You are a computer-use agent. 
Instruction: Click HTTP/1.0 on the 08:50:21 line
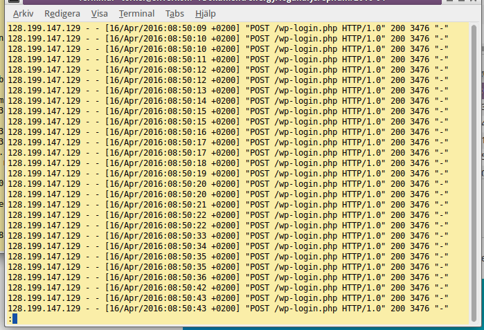[361, 205]
